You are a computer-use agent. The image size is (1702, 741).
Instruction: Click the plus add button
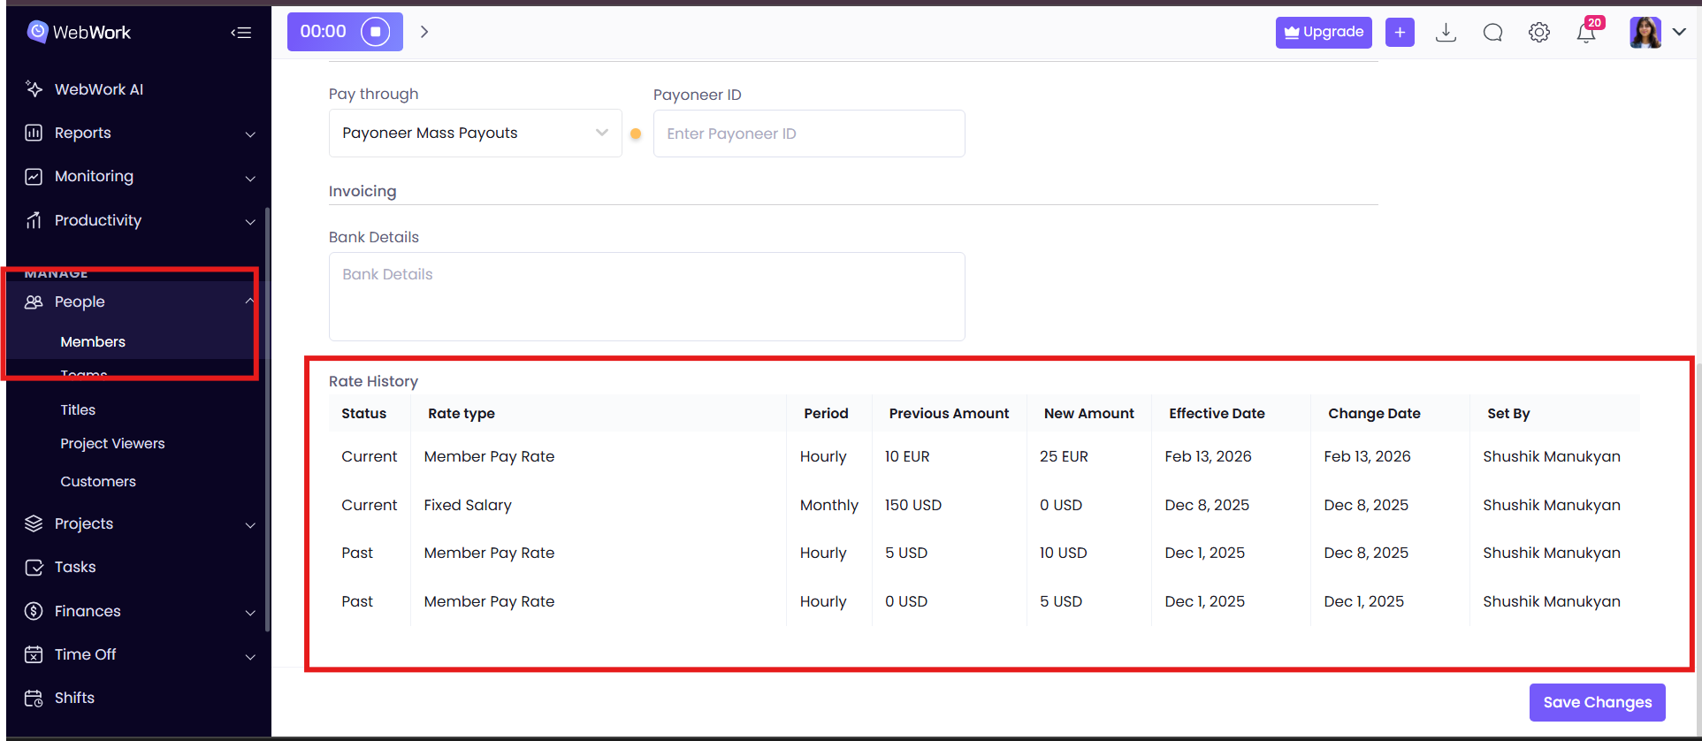click(1400, 33)
